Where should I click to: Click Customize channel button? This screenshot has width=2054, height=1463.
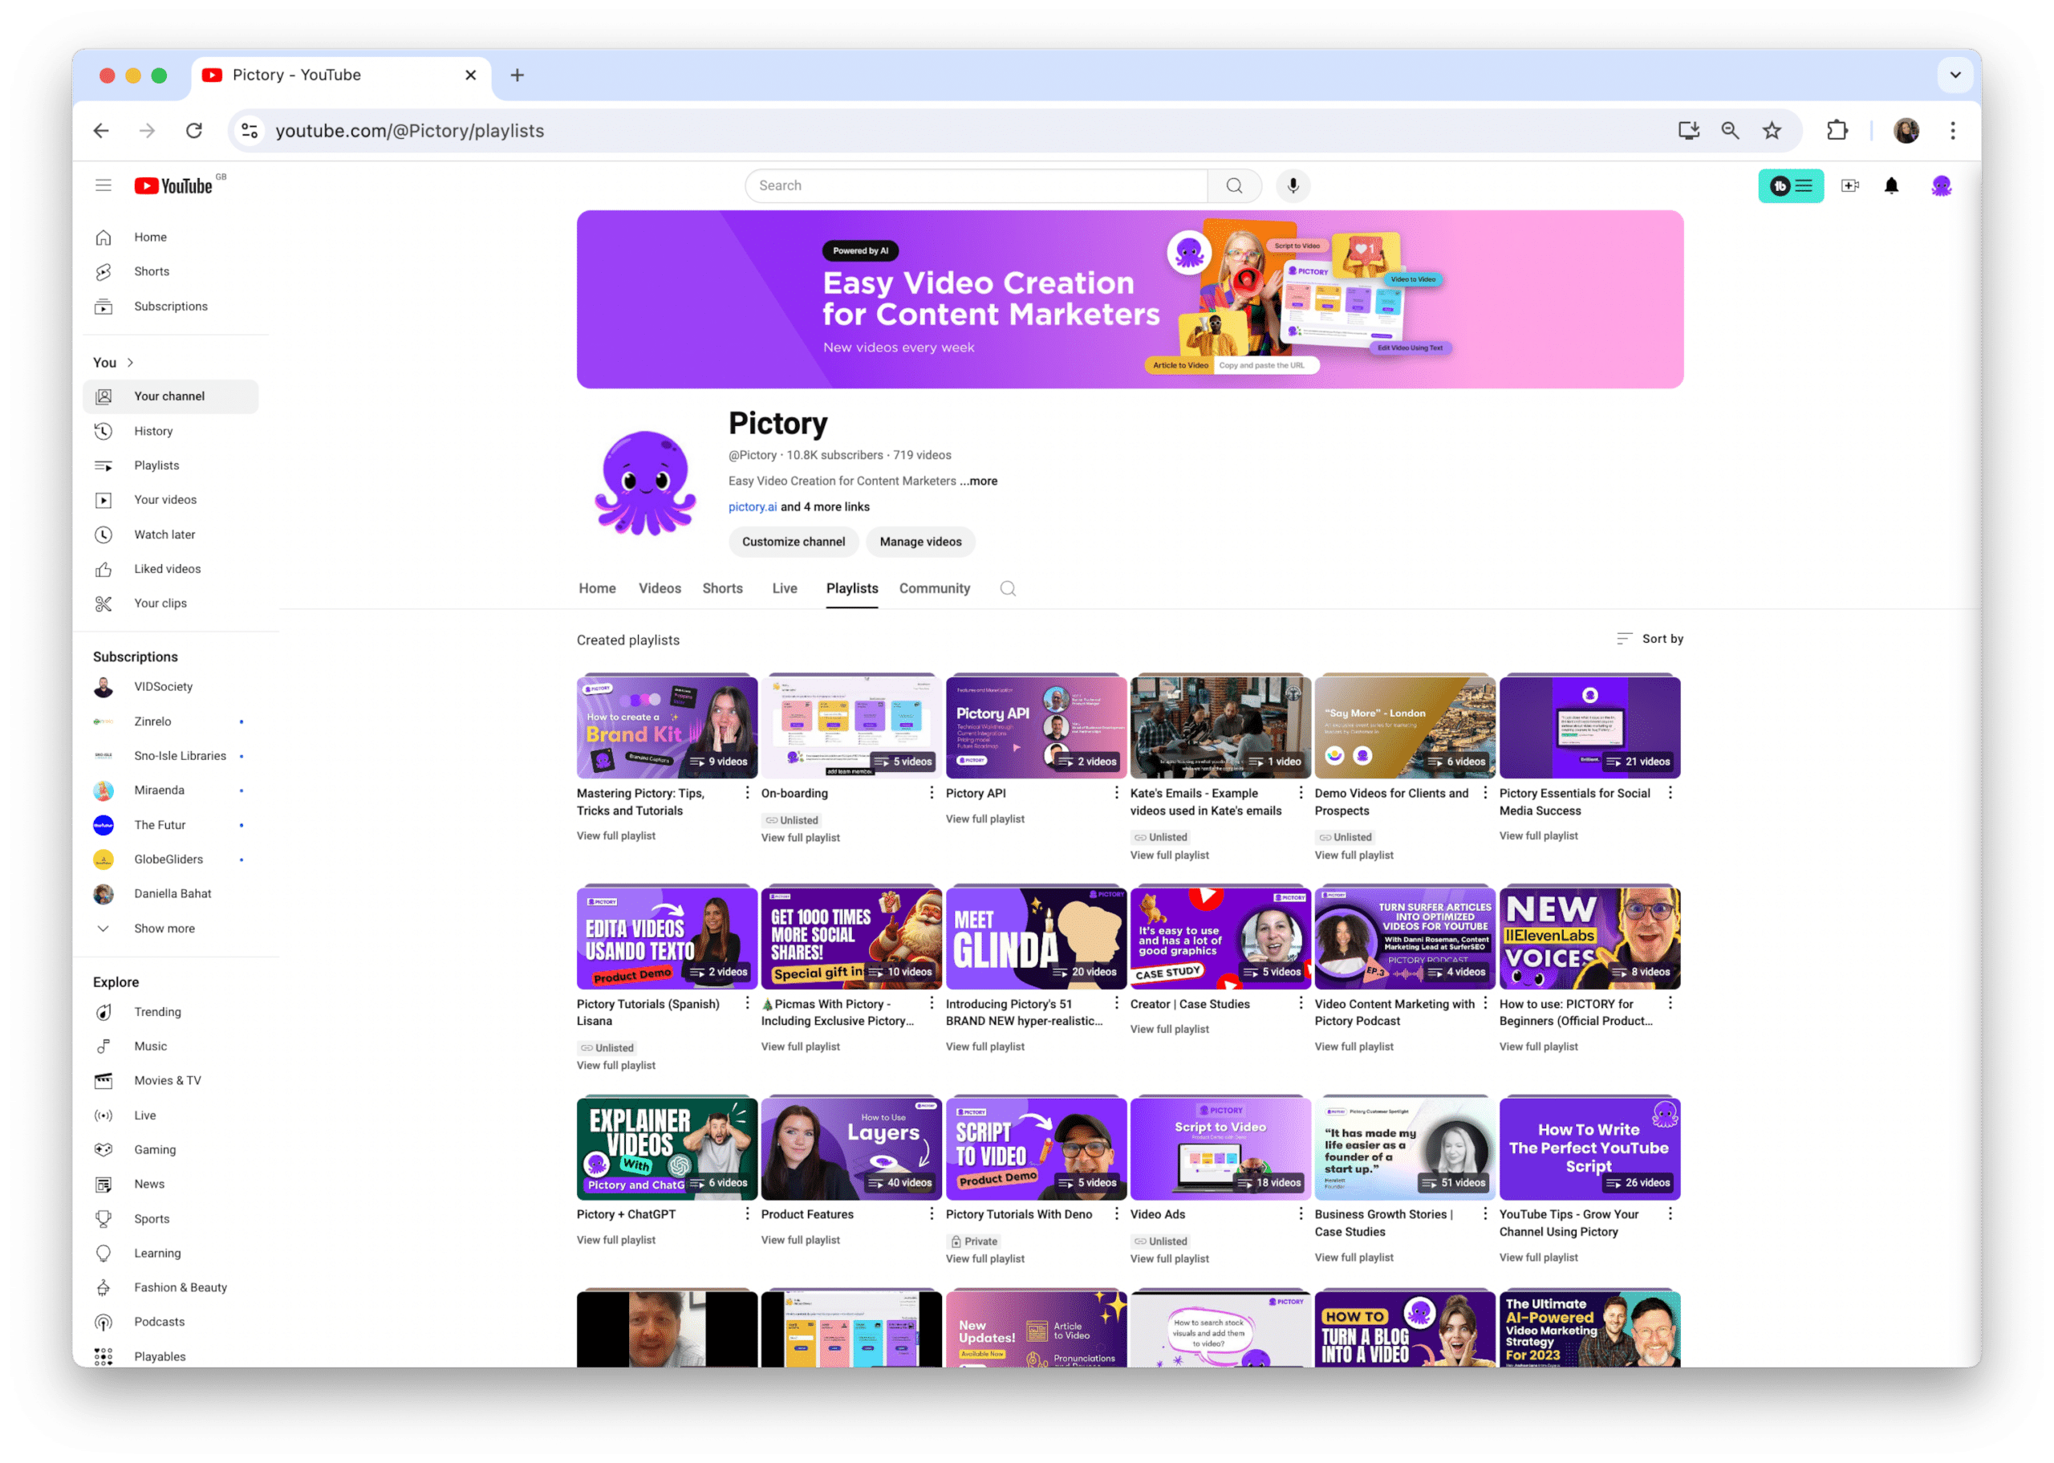[x=794, y=542]
